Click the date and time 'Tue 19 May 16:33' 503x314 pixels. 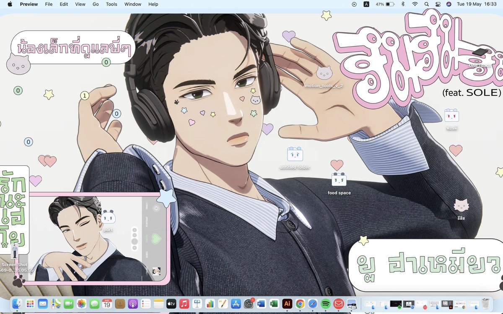tap(476, 4)
